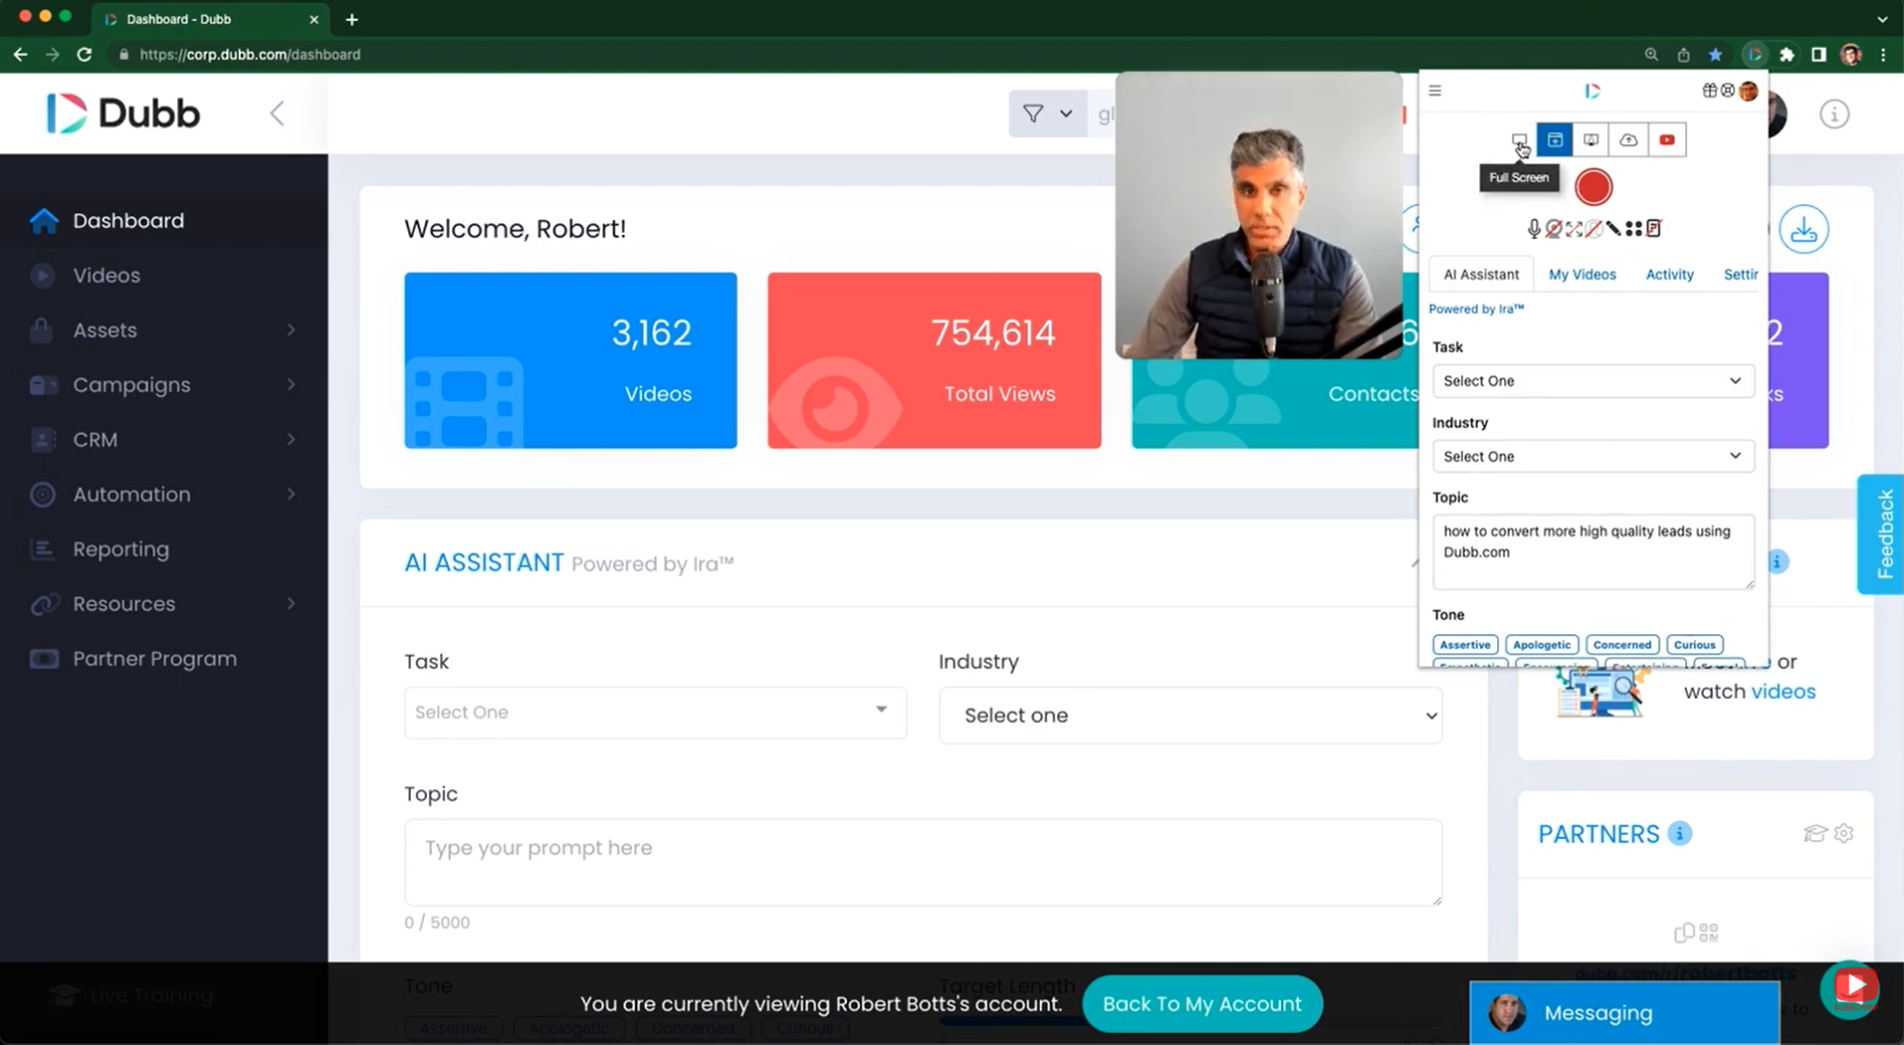Open the red Total Views stat card

click(934, 360)
